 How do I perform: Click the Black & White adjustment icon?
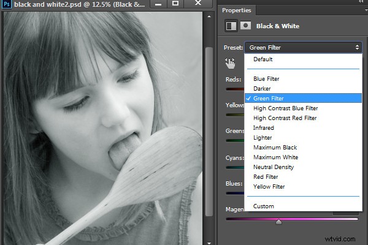pyautogui.click(x=231, y=26)
